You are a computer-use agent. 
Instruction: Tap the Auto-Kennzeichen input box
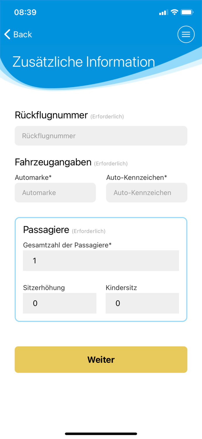pos(146,192)
